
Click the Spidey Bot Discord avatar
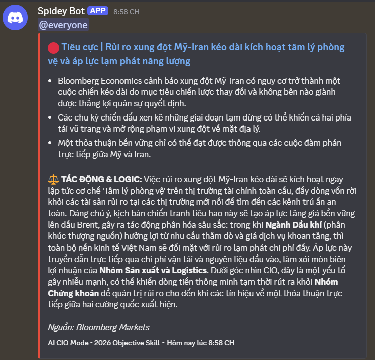pos(15,17)
